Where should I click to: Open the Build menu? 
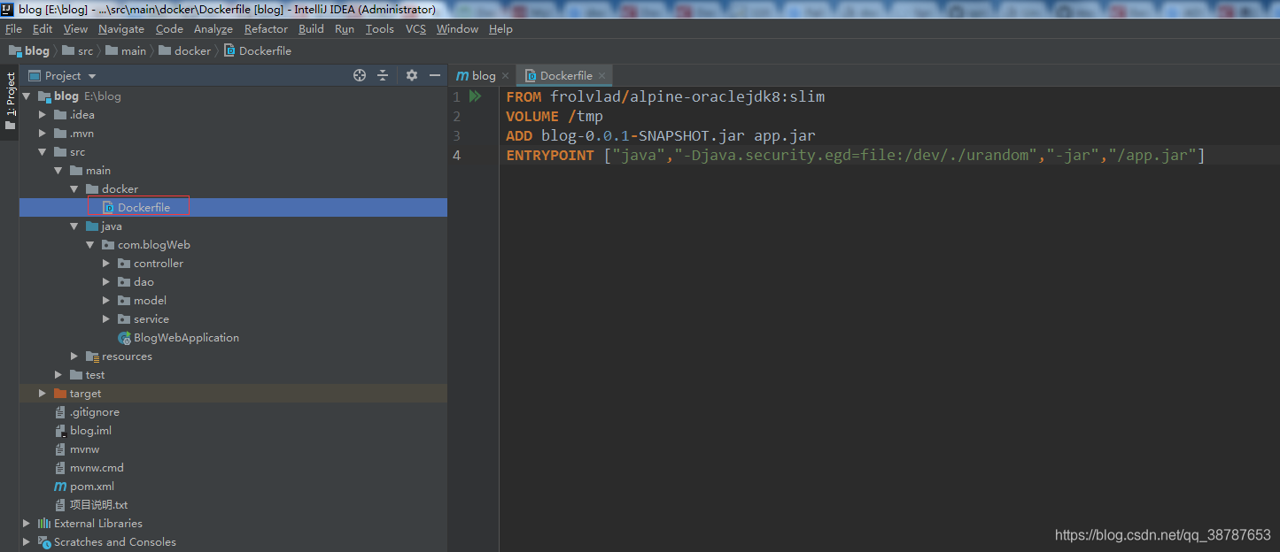pos(311,29)
